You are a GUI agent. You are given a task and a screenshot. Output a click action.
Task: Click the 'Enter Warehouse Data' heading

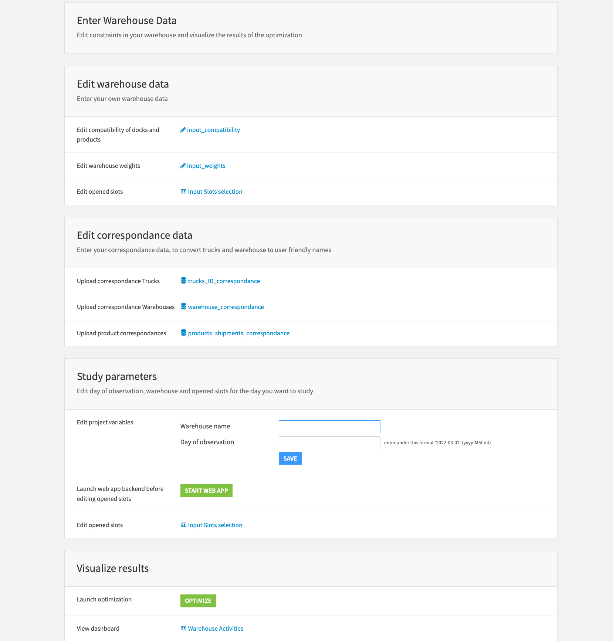click(x=127, y=20)
